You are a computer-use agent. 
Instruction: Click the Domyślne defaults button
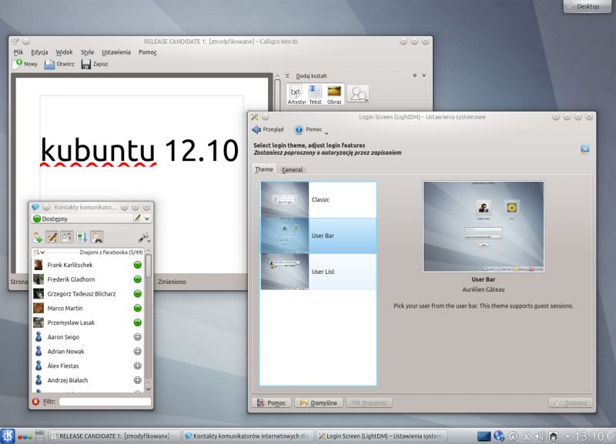click(319, 402)
